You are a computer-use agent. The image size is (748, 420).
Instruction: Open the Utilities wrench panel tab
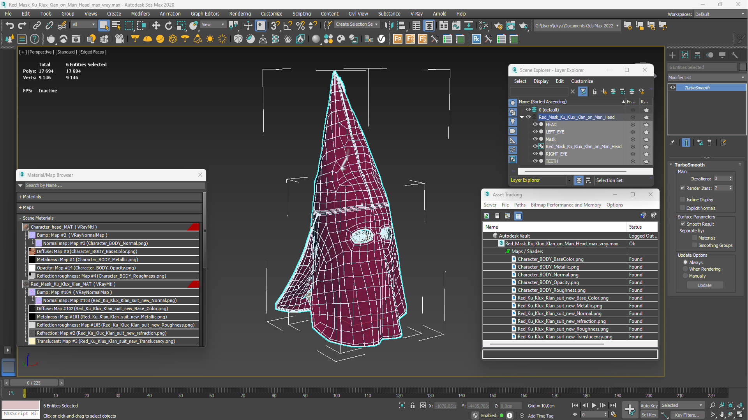[735, 55]
